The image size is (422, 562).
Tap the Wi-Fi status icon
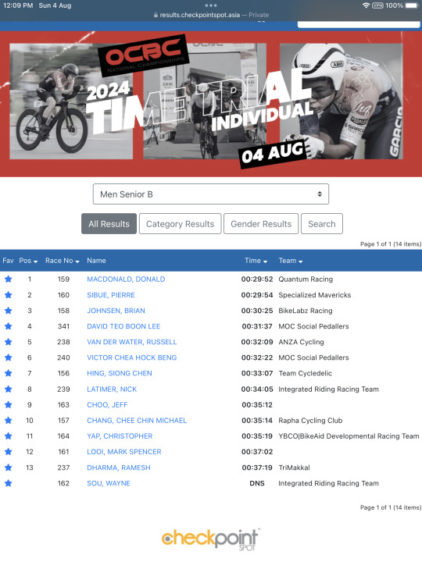pyautogui.click(x=366, y=5)
